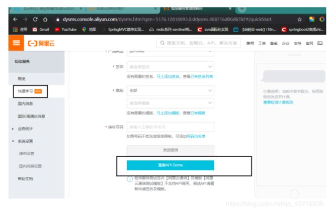Open the browser home page

tap(45, 20)
